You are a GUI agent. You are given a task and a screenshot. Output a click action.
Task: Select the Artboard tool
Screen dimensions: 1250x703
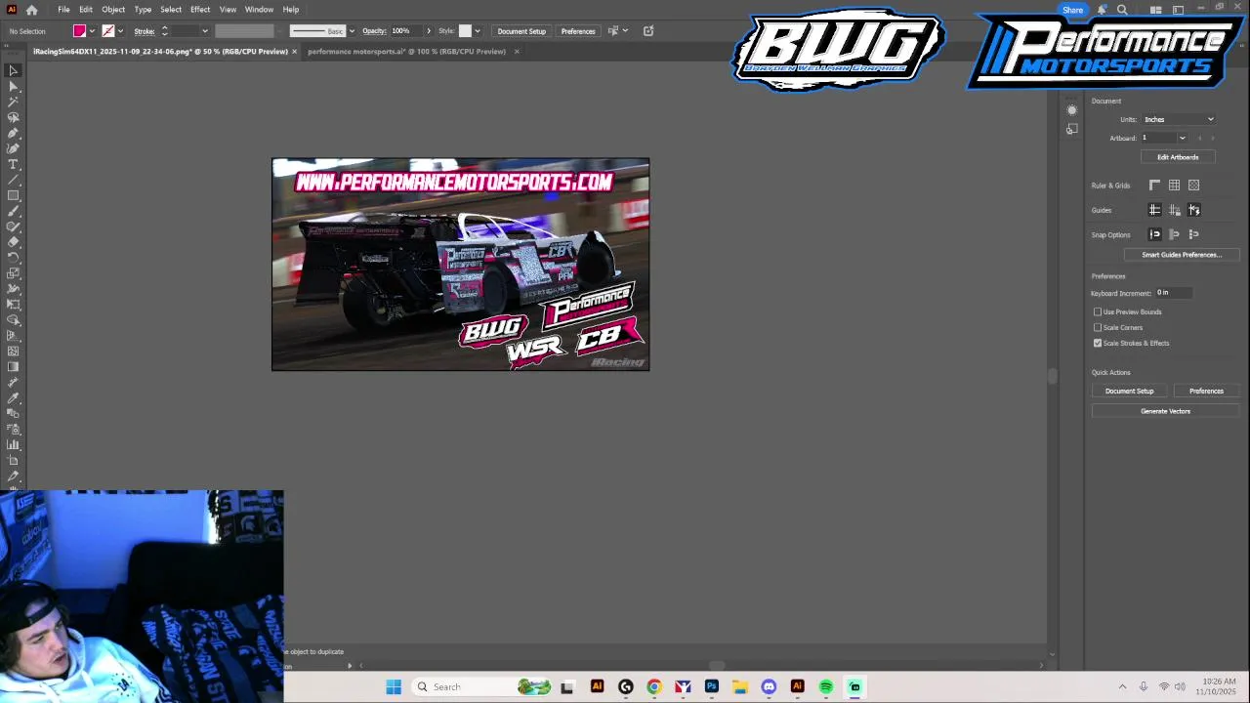tap(14, 461)
